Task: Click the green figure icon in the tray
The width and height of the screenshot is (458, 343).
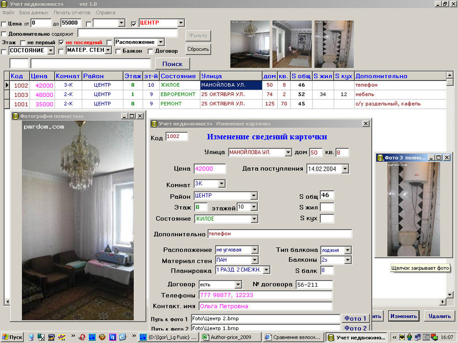Action: tap(410, 337)
